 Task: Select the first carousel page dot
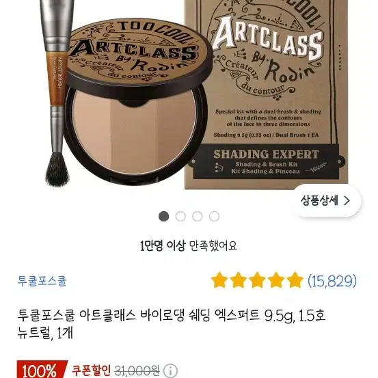163,216
